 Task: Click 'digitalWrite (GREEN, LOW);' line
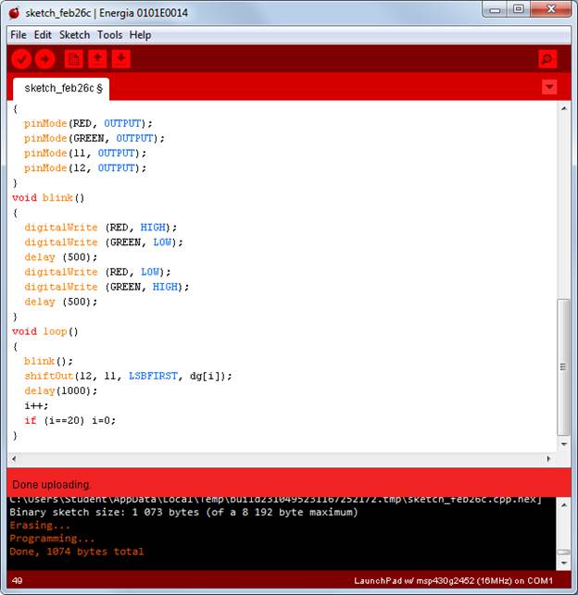pos(104,242)
